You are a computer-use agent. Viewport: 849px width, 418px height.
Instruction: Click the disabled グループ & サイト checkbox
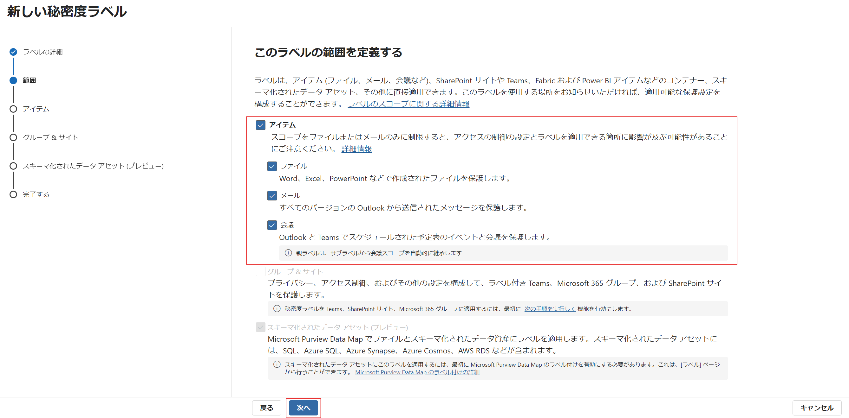(261, 271)
